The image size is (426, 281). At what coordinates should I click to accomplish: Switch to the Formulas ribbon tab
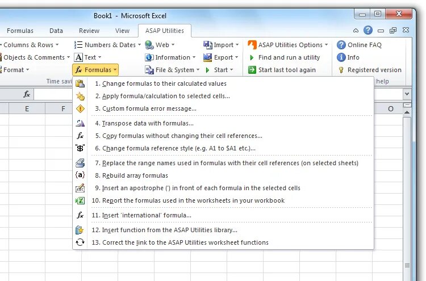(20, 31)
